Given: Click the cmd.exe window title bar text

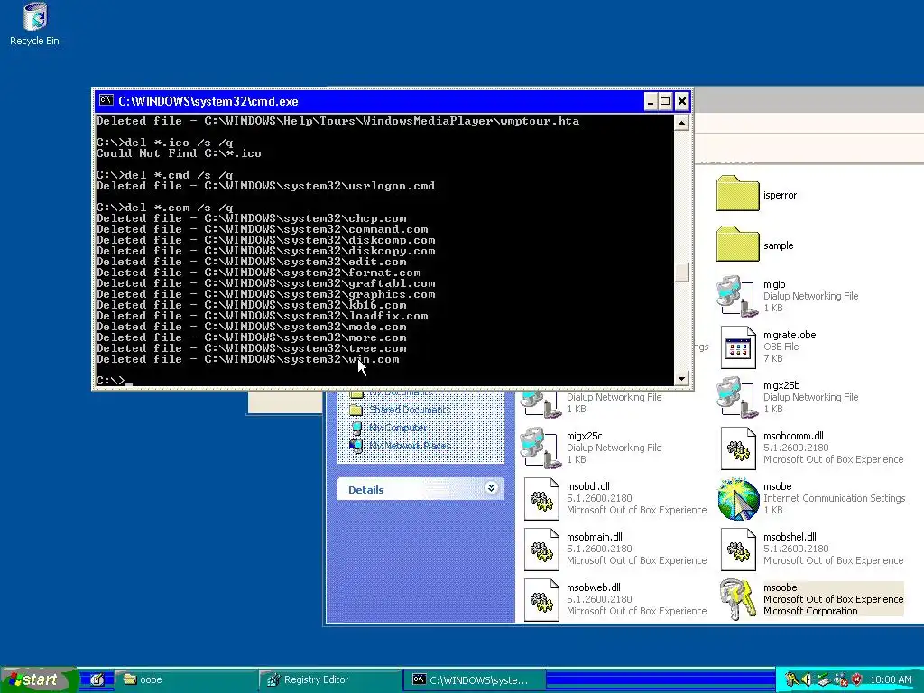Looking at the screenshot, I should [208, 101].
